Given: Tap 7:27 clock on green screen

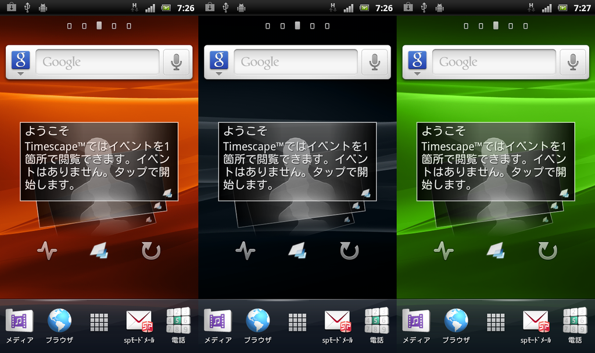Looking at the screenshot, I should point(582,8).
